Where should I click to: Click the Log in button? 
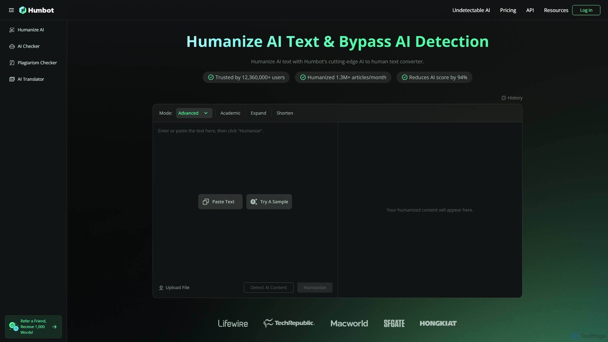point(586,10)
